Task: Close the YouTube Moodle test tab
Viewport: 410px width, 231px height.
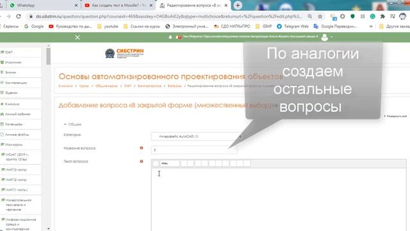Action: (151, 5)
